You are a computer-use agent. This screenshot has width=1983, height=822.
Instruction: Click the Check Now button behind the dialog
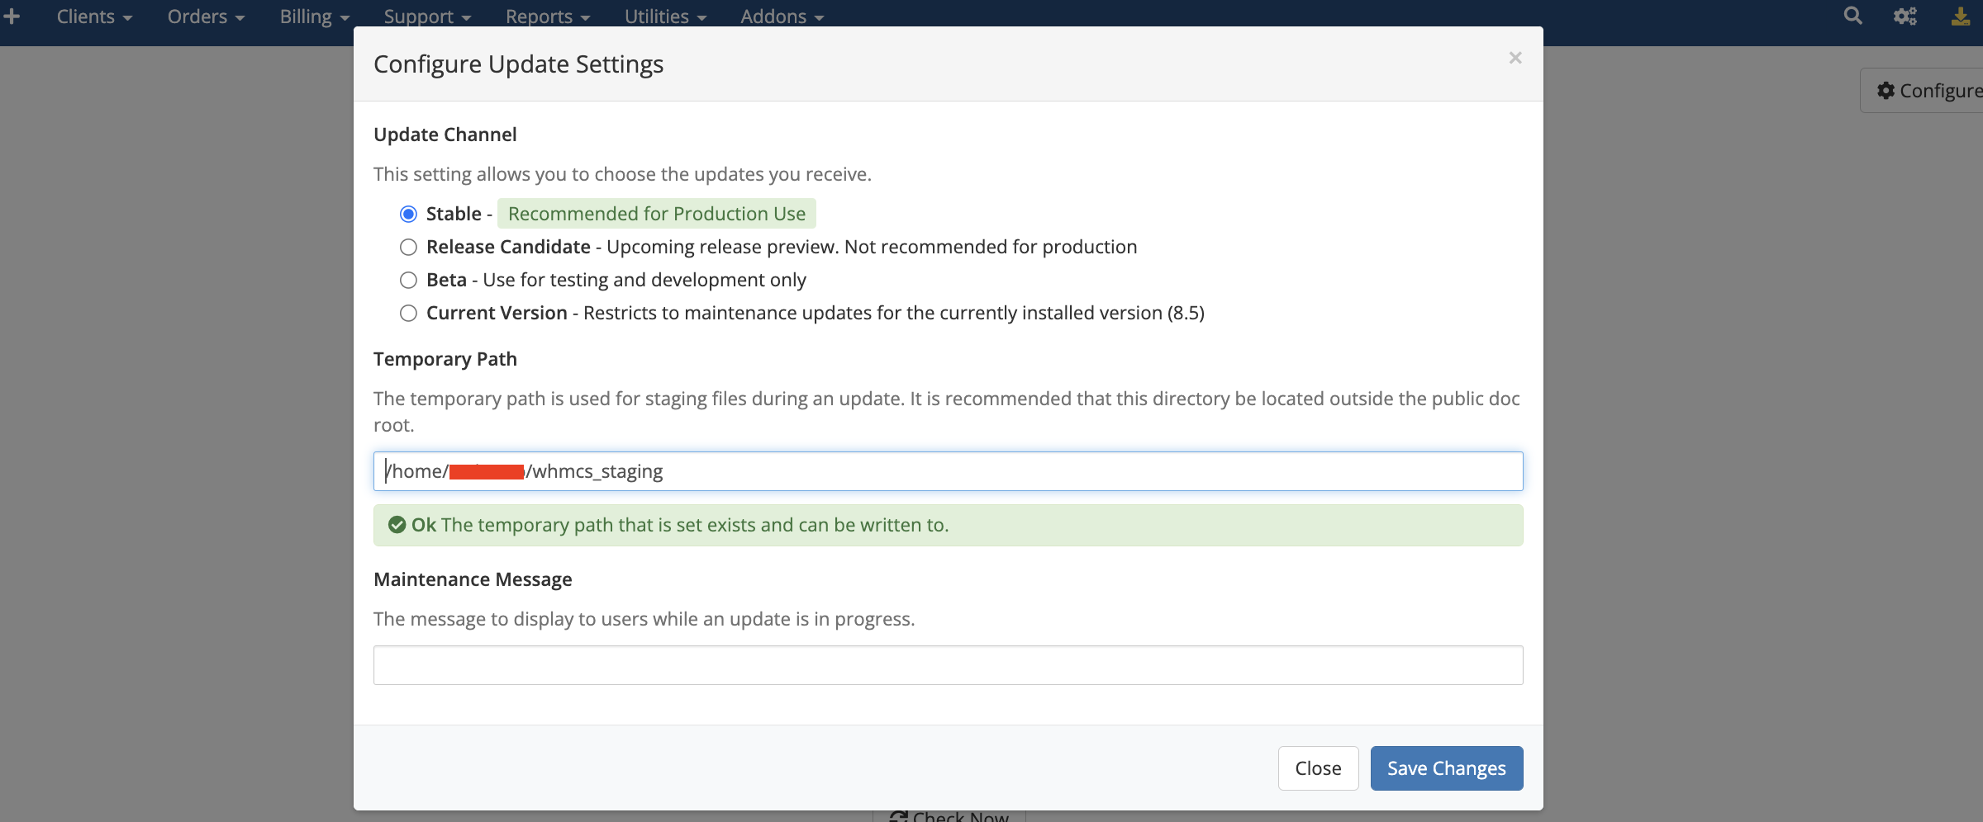tap(949, 816)
